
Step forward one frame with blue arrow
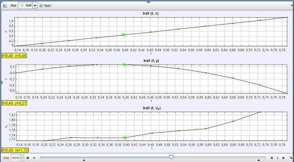283,158
